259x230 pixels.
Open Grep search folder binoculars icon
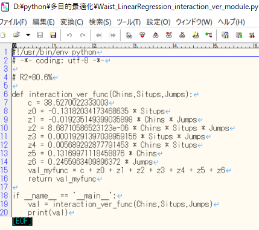(x=196, y=35)
